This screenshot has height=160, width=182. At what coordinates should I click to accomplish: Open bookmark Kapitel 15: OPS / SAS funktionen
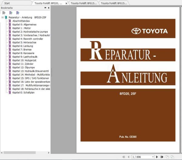coord(31,78)
